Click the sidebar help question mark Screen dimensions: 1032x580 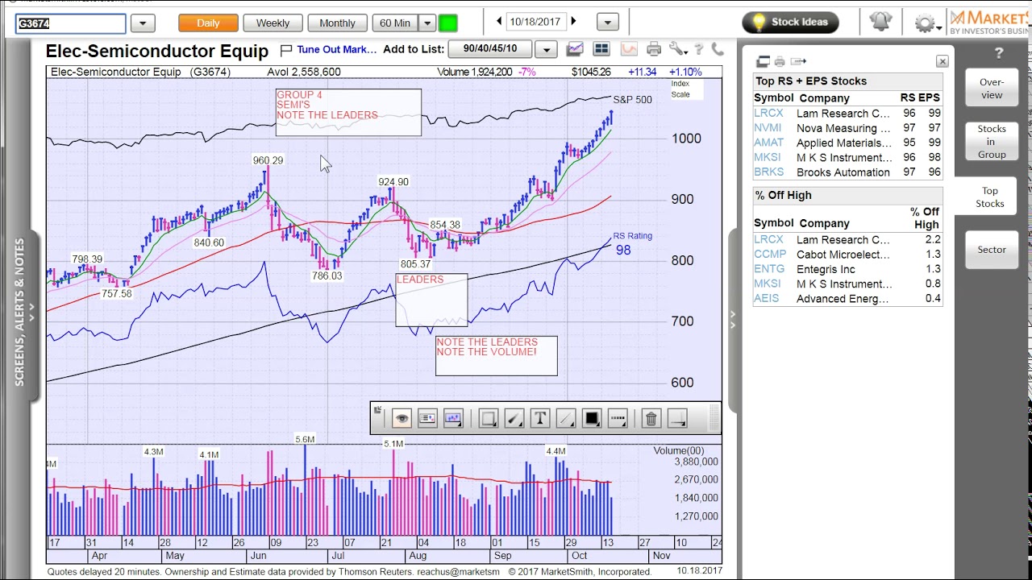[x=998, y=54]
